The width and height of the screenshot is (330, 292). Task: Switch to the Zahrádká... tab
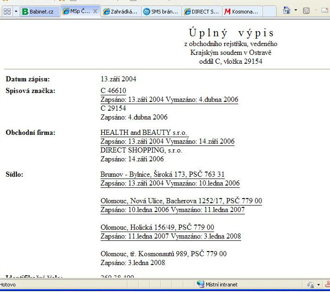point(120,12)
